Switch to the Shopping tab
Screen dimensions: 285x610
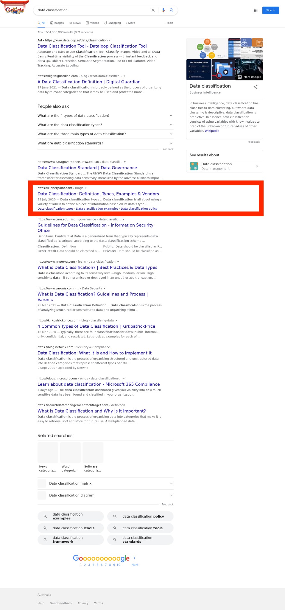tap(113, 23)
